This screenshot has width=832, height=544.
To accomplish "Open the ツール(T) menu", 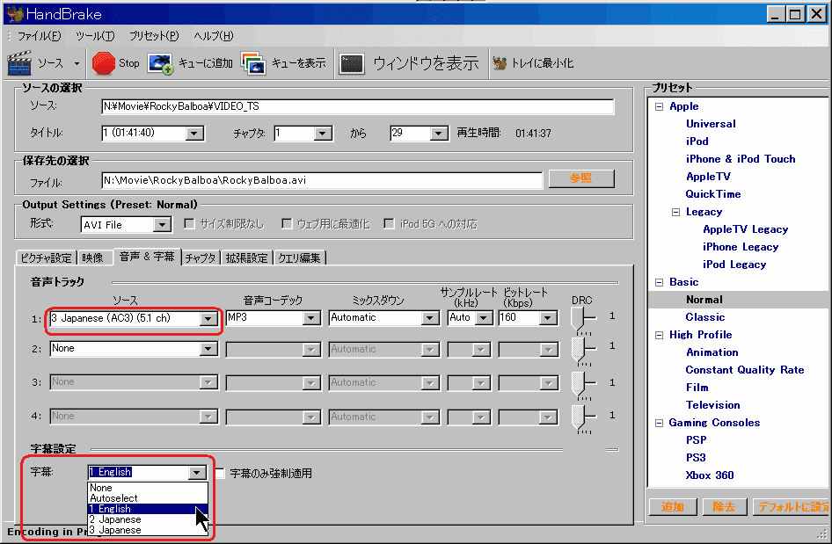I will click(x=95, y=36).
